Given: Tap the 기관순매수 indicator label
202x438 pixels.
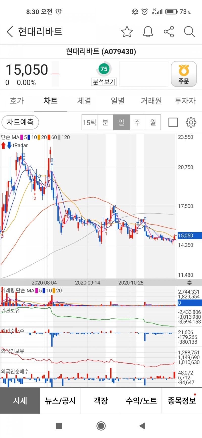Looking at the screenshot, I should point(13,331).
